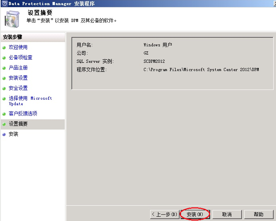Select the 欢迎使用 step
Image resolution: width=276 pixels, height=221 pixels.
[x=18, y=47]
